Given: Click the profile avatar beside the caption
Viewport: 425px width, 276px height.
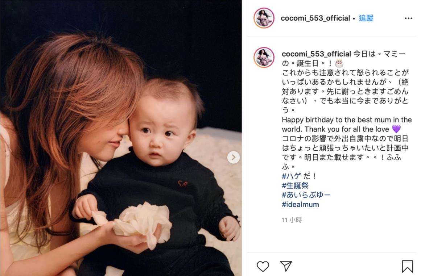Looking at the screenshot, I should pyautogui.click(x=264, y=57).
